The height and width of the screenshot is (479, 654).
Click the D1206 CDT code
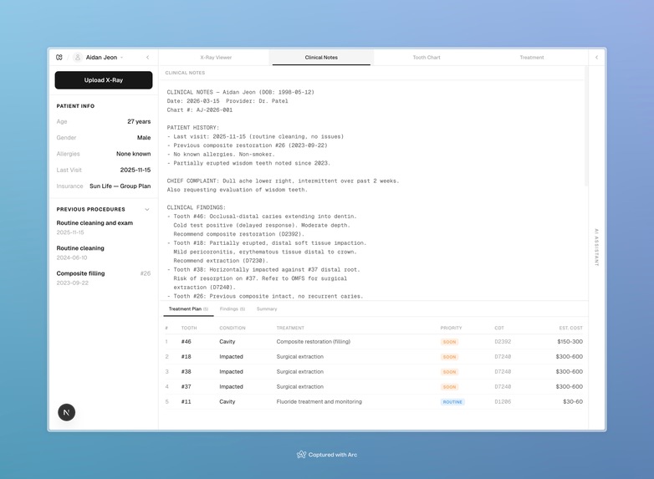click(x=503, y=401)
